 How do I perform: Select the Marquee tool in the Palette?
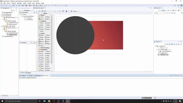point(48,17)
